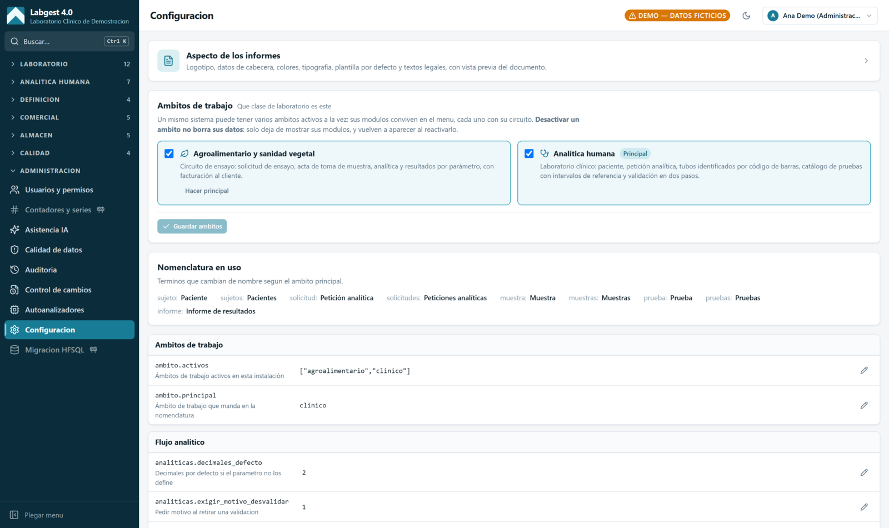Open Control de cambios page
The width and height of the screenshot is (889, 528).
click(x=69, y=290)
